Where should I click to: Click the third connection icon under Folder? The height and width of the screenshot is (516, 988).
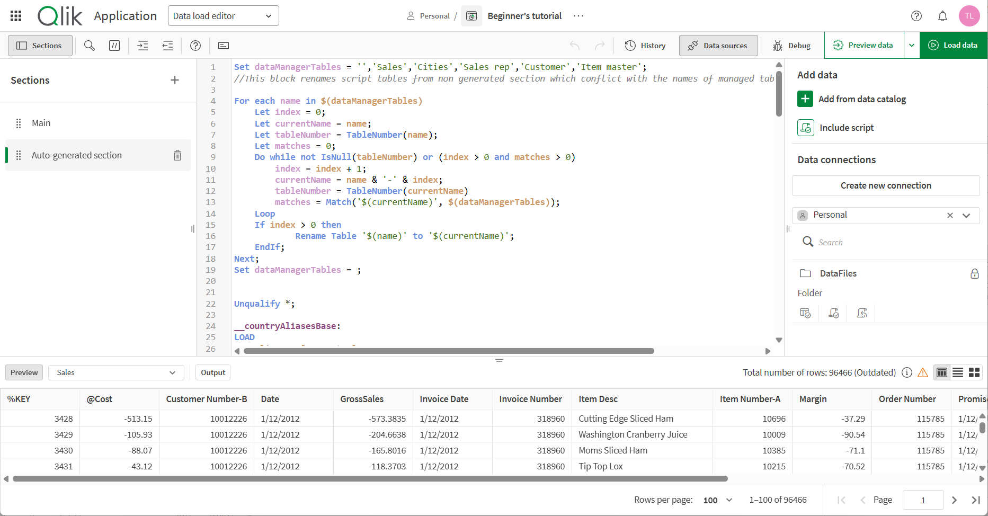(x=862, y=313)
